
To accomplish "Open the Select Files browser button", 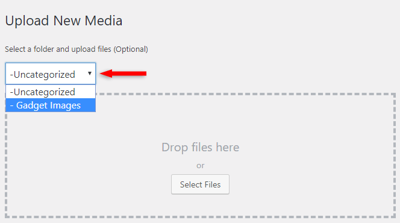I will tap(200, 184).
